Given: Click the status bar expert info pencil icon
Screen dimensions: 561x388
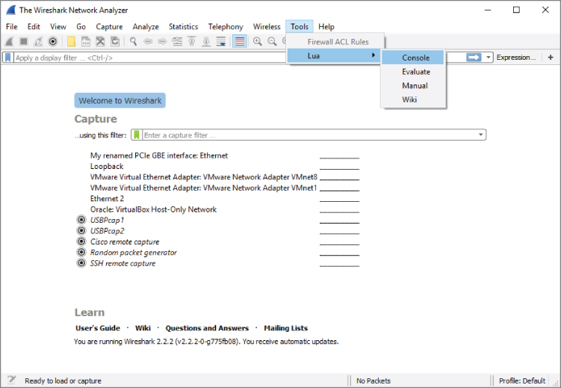Looking at the screenshot, I should point(12,380).
